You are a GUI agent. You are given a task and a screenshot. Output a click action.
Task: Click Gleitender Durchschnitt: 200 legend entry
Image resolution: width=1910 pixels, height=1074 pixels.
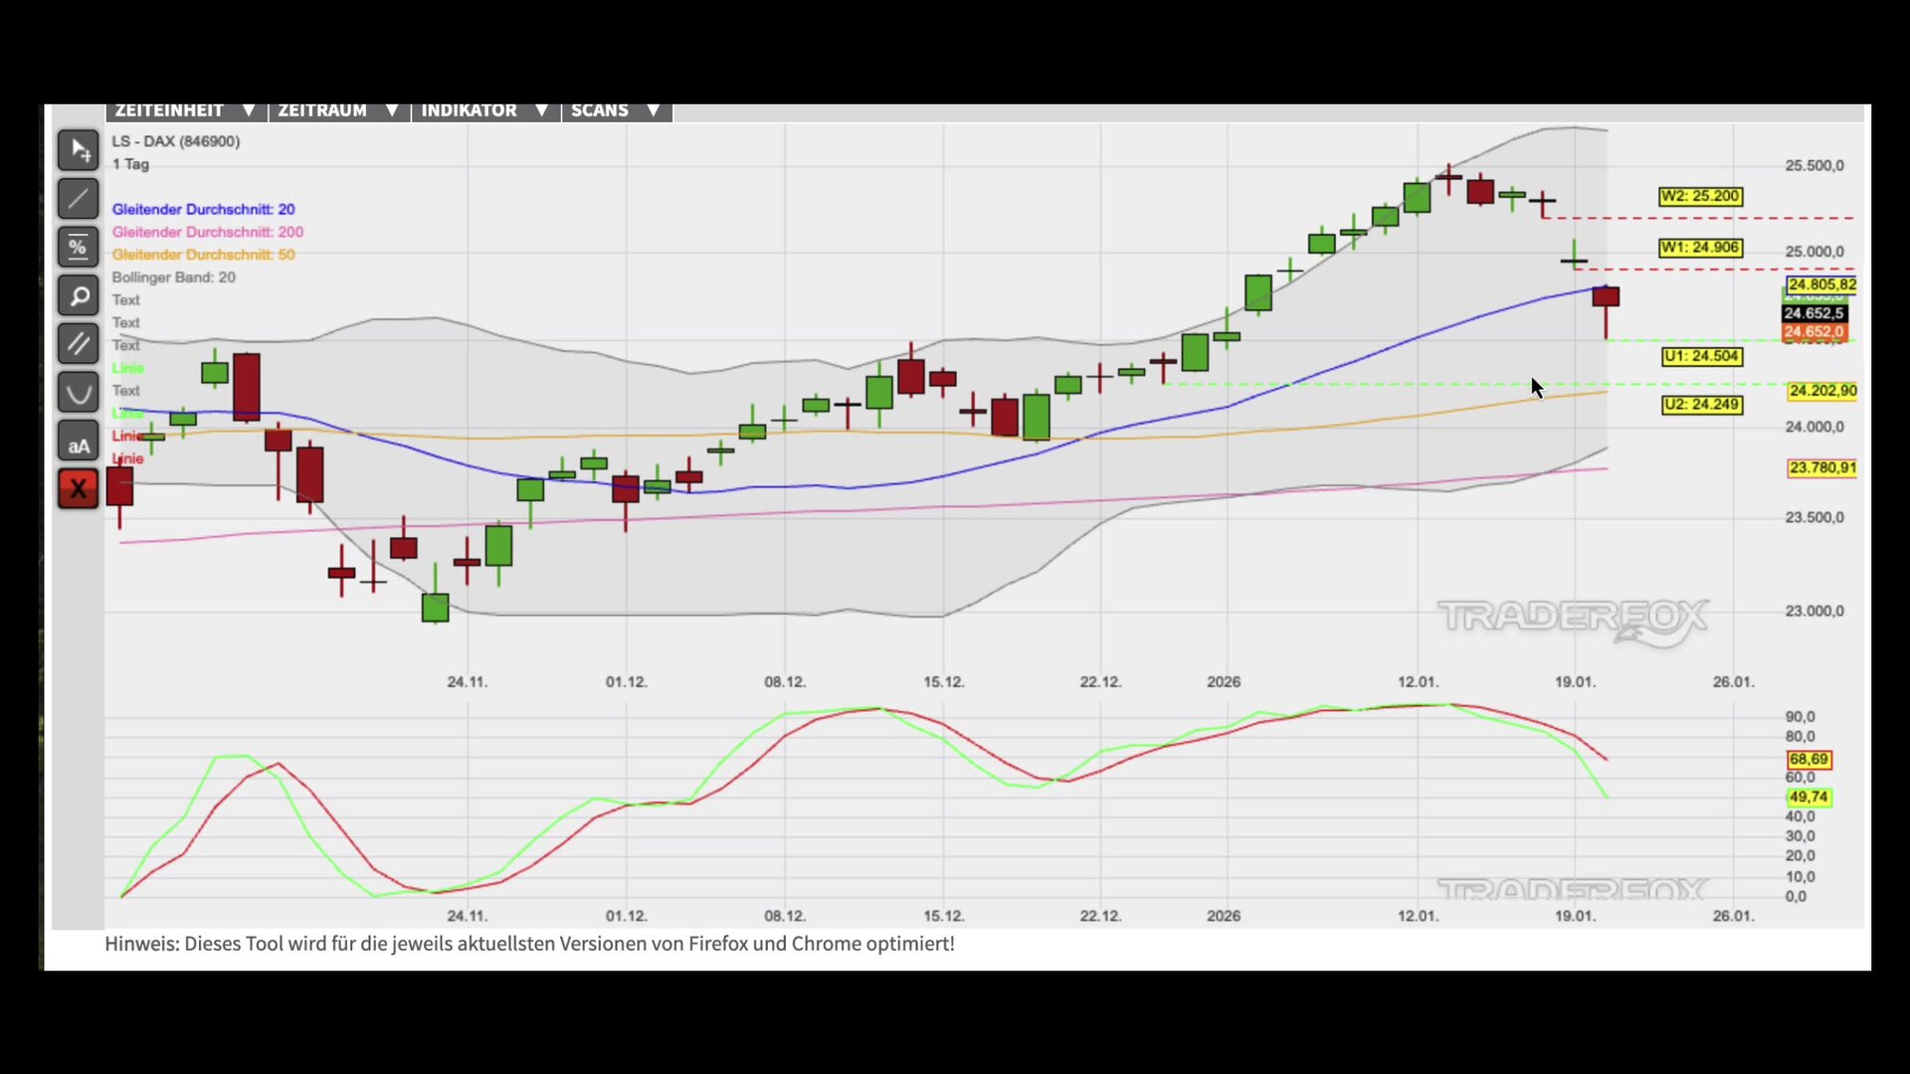(207, 232)
